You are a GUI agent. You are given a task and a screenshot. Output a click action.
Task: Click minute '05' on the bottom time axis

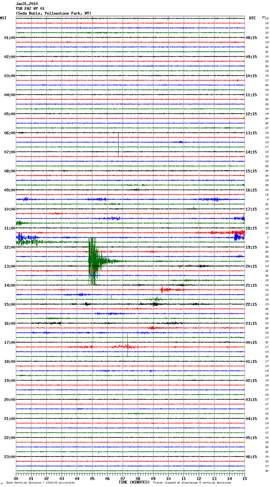(92, 478)
